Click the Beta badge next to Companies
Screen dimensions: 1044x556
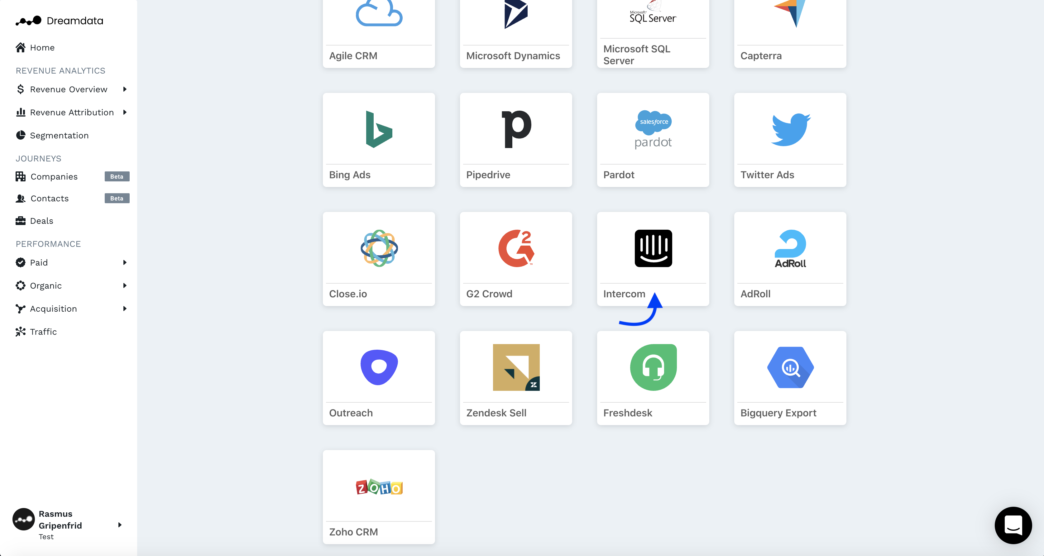pos(117,176)
